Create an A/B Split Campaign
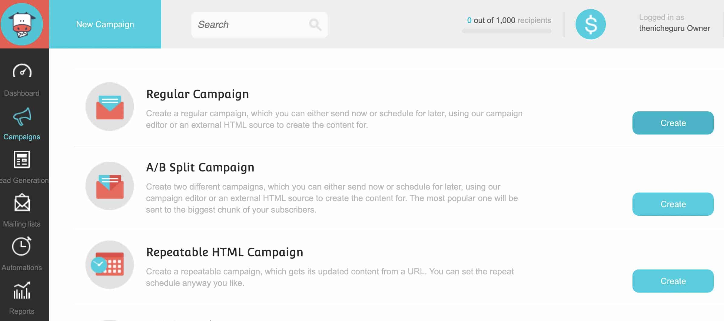 pyautogui.click(x=673, y=204)
